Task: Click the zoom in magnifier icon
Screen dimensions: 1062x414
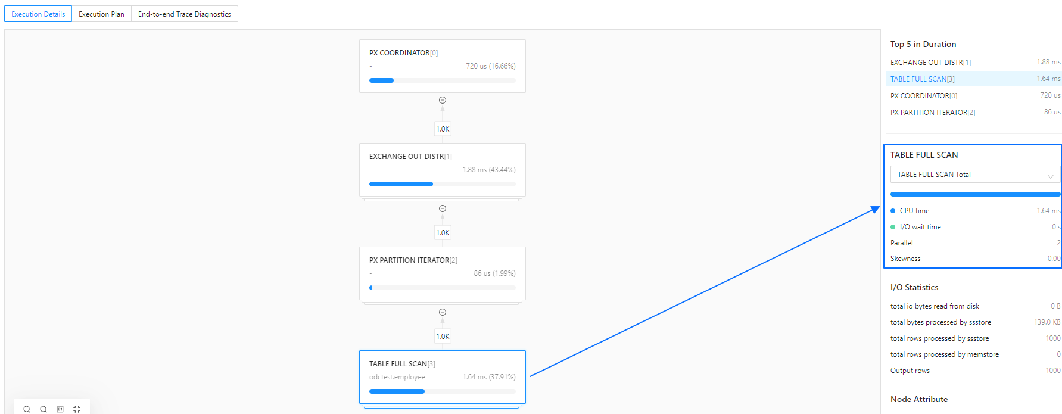Action: 43,409
